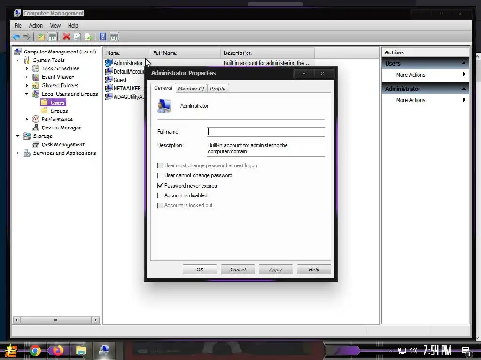Check Account is disabled
Viewport: 481px width, 360px height.
click(160, 195)
